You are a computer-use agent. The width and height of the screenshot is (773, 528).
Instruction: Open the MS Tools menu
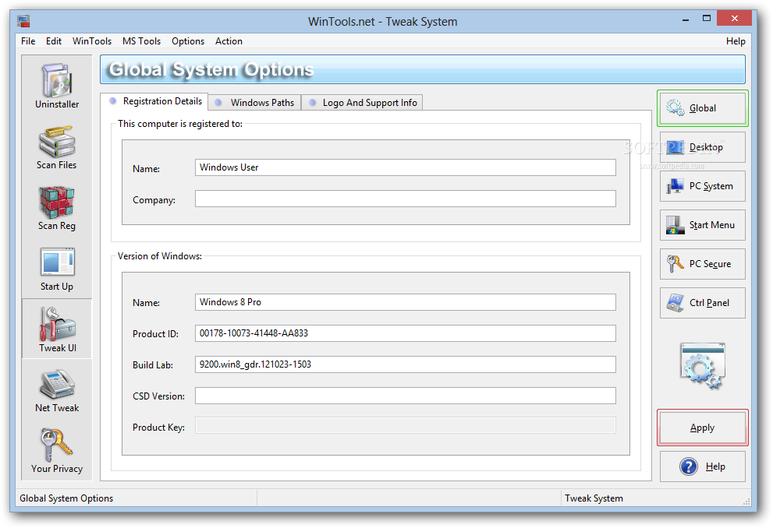pos(141,41)
